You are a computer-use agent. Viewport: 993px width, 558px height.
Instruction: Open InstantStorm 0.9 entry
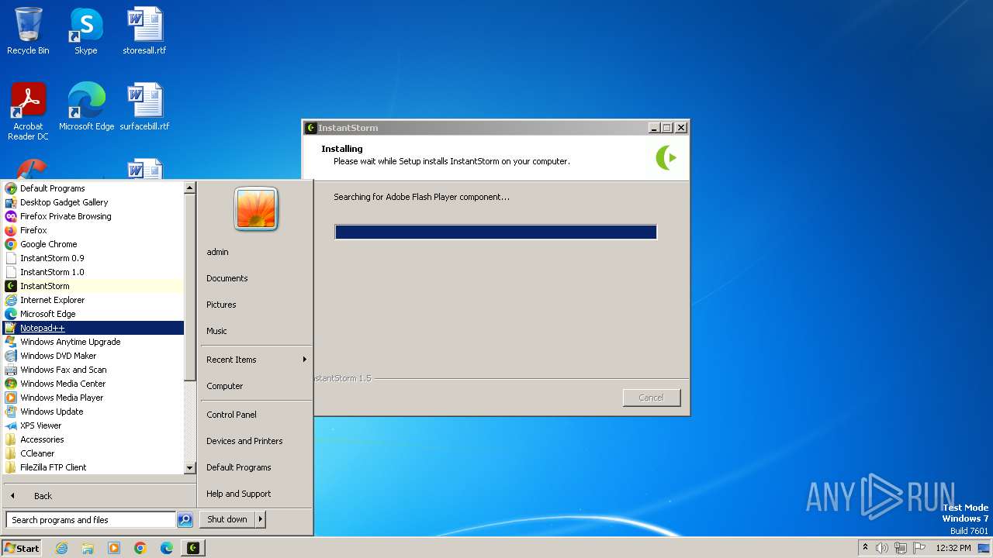93,258
